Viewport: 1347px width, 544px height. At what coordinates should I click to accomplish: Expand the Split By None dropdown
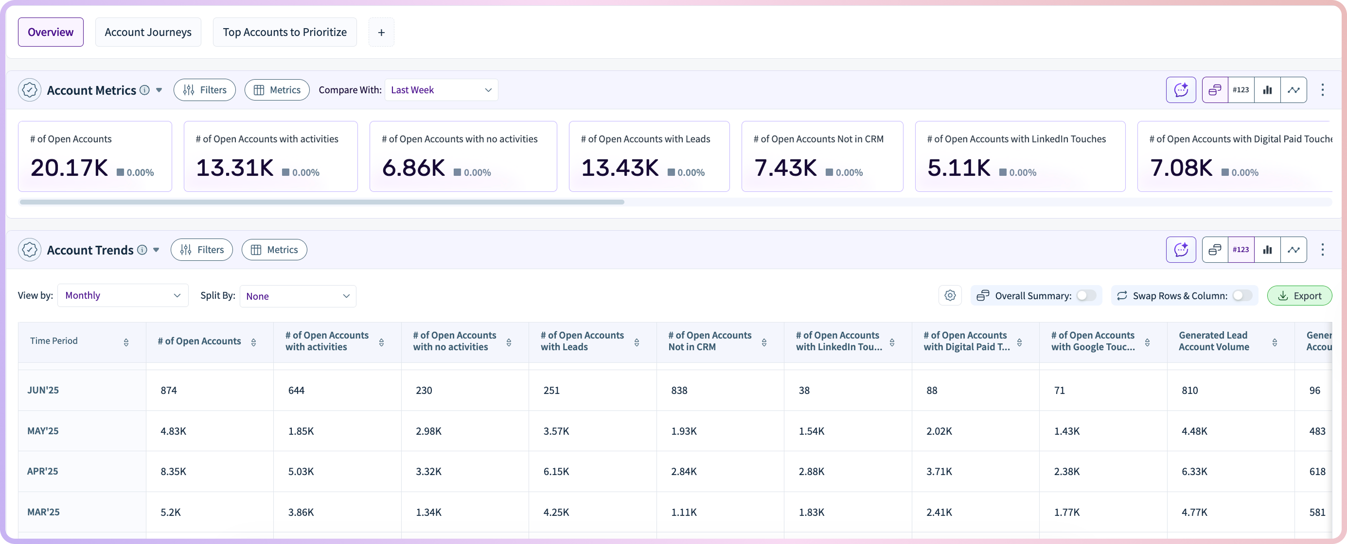point(298,296)
